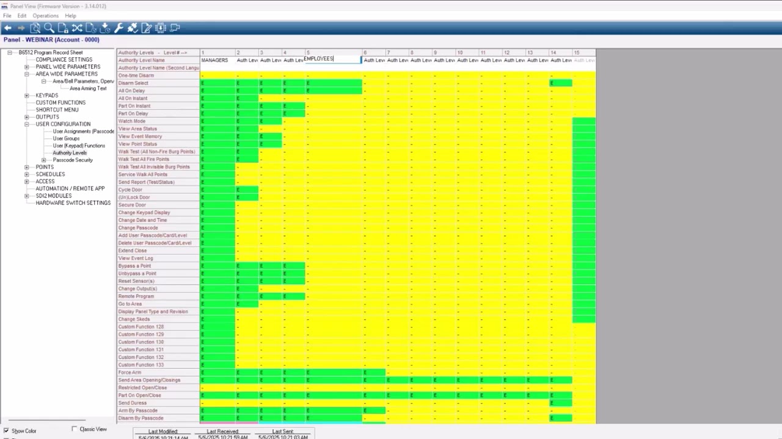Screen dimensions: 782x439
Task: Open the Edit menu
Action: coord(22,15)
